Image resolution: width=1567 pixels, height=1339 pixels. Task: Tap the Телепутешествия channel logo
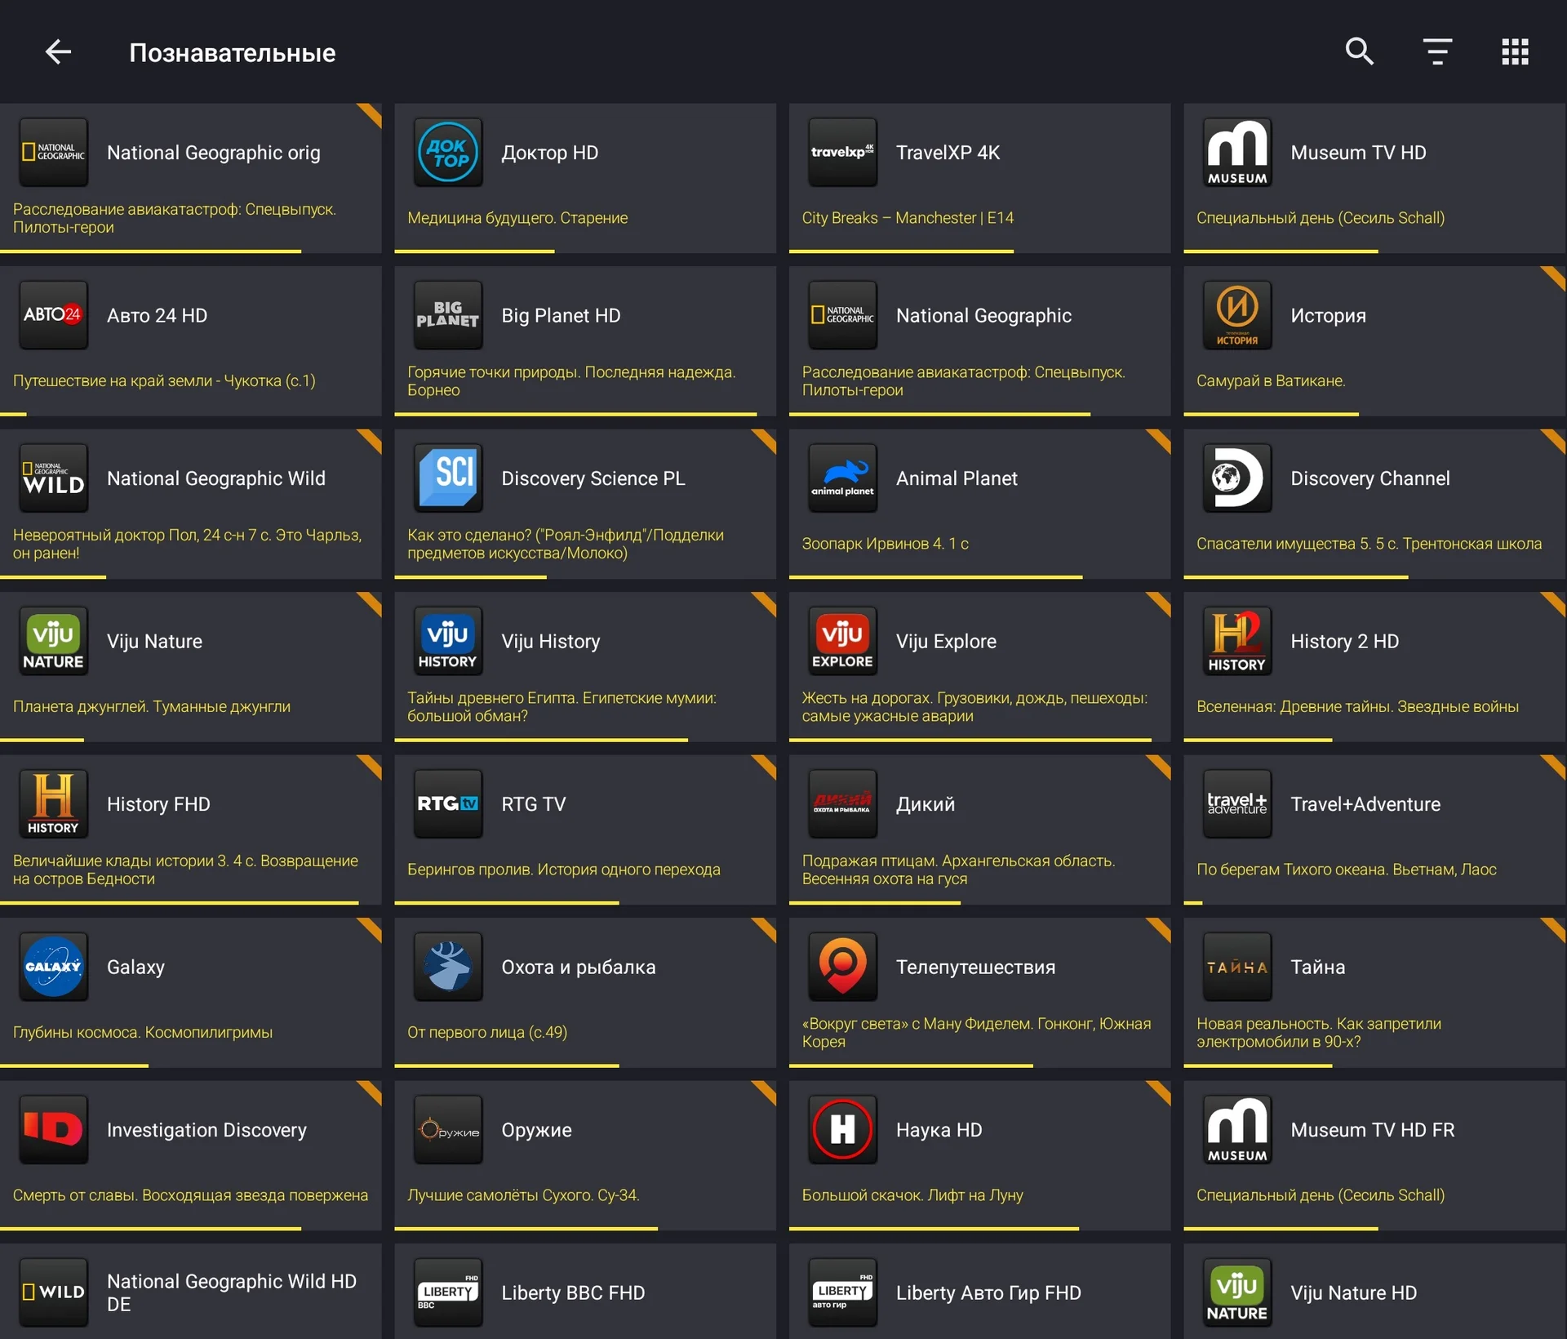(x=842, y=967)
